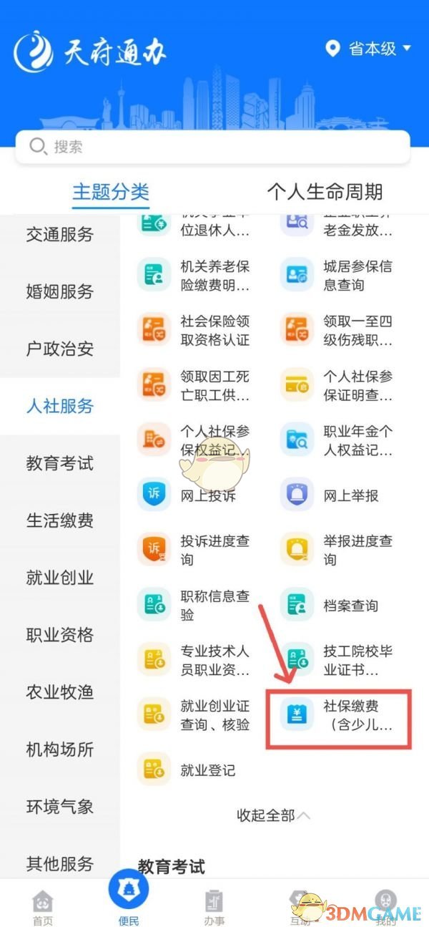Open the 社保缴费 payment icon
Screen dimensions: 429x927
tap(297, 715)
